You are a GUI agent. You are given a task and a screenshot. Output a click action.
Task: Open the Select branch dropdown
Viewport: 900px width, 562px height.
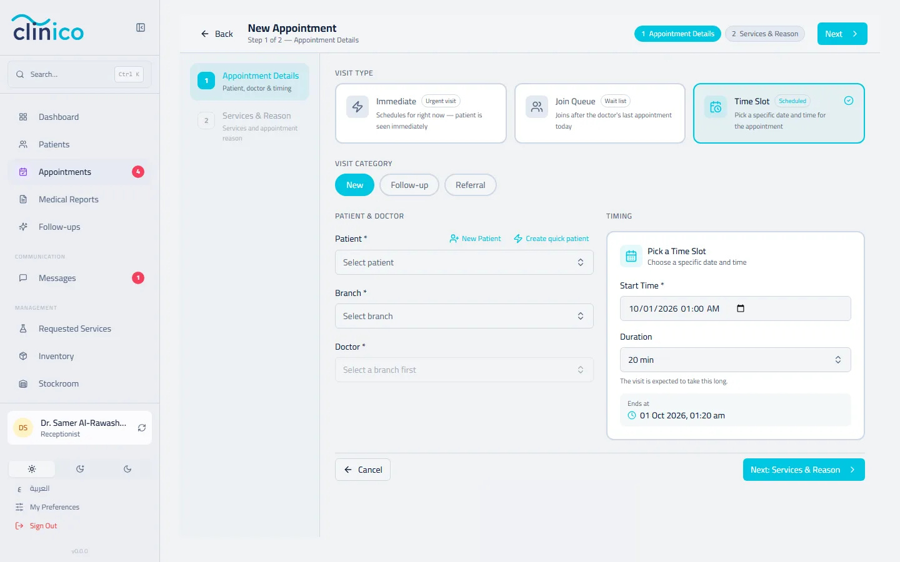click(x=464, y=316)
